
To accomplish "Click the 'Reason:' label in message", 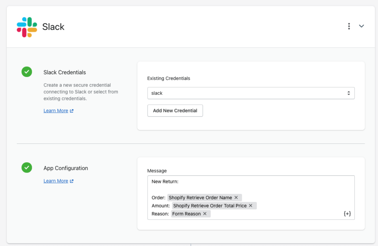I will [x=160, y=214].
